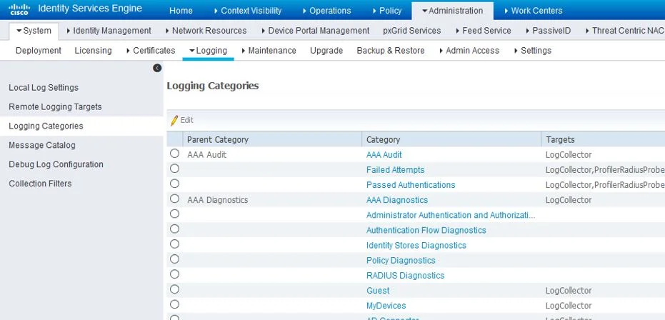The image size is (665, 320).
Task: Select the RADIUS Diagnostics radio button
Action: (x=175, y=274)
